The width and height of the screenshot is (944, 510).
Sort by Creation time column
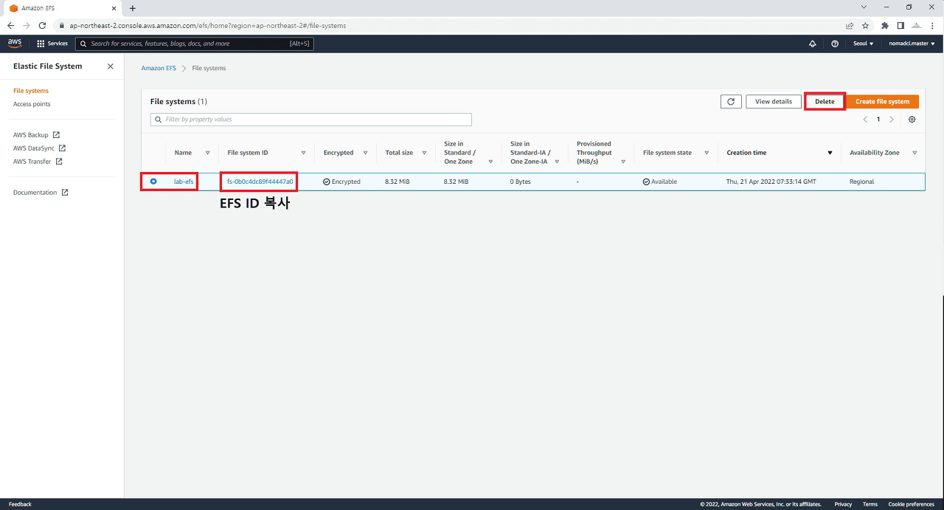pos(830,153)
